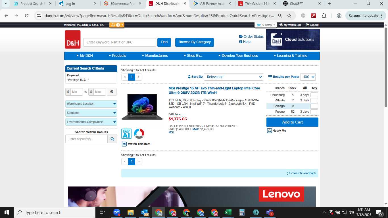Viewport: 388px width, 218px height.
Task: Click Browse By Category button
Action: pyautogui.click(x=195, y=42)
